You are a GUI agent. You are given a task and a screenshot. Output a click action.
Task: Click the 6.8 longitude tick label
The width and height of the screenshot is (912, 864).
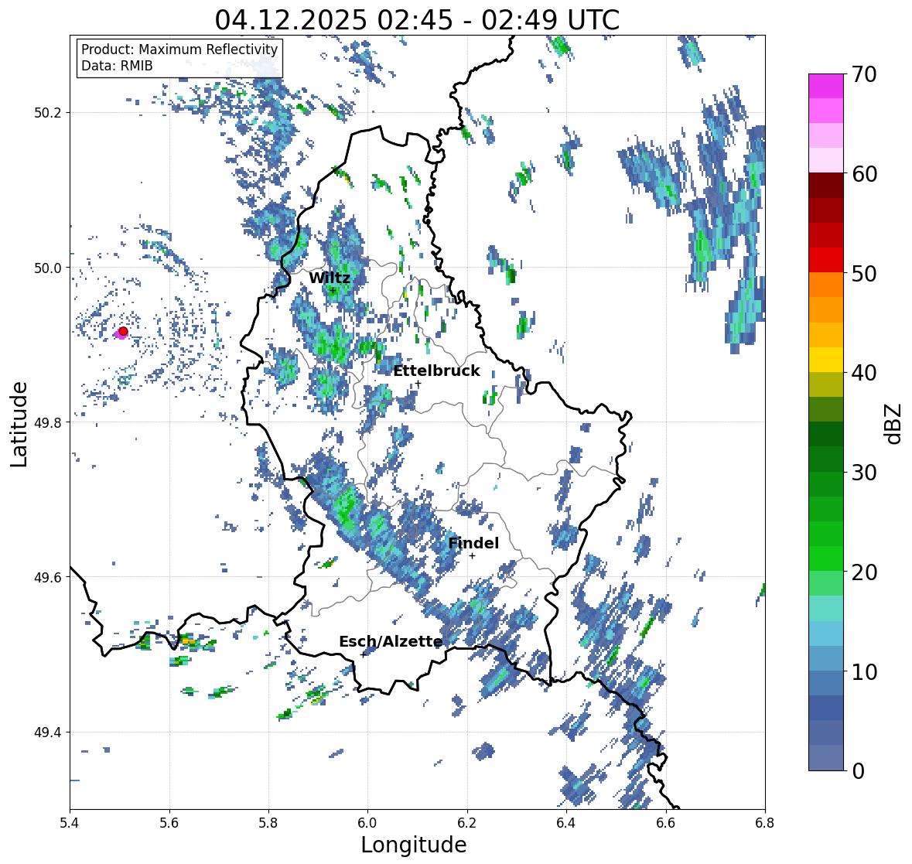pyautogui.click(x=765, y=823)
